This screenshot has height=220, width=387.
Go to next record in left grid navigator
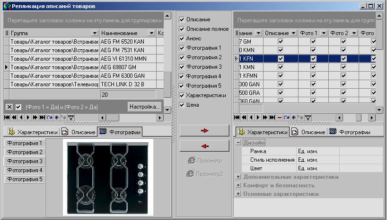click(28, 118)
